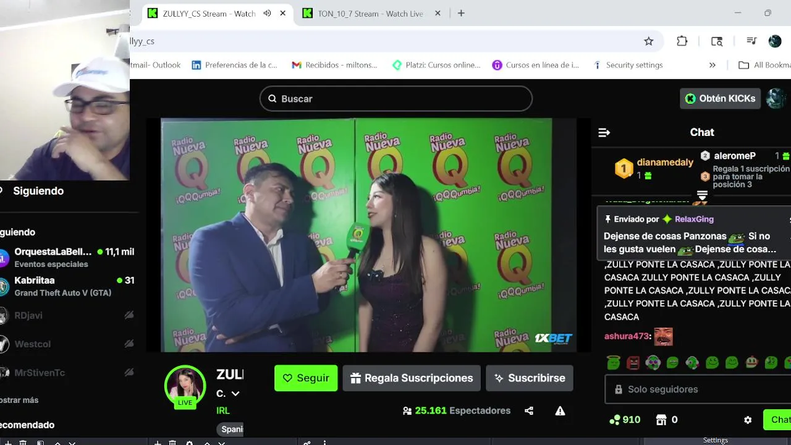
Task: Report the stream with warning icon
Action: pyautogui.click(x=560, y=411)
